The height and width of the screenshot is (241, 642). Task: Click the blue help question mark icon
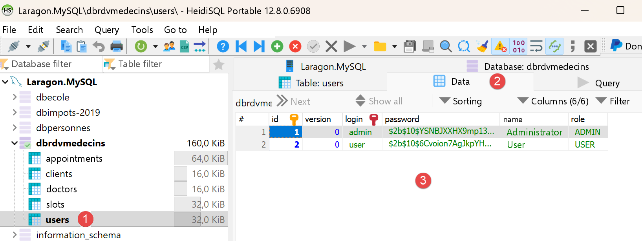tap(223, 46)
